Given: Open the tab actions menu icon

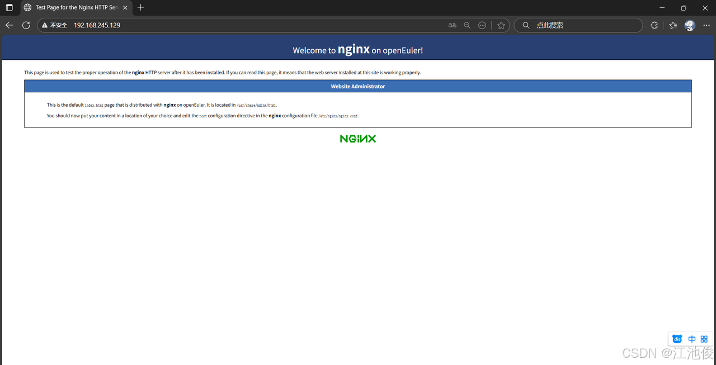Looking at the screenshot, I should coord(10,8).
